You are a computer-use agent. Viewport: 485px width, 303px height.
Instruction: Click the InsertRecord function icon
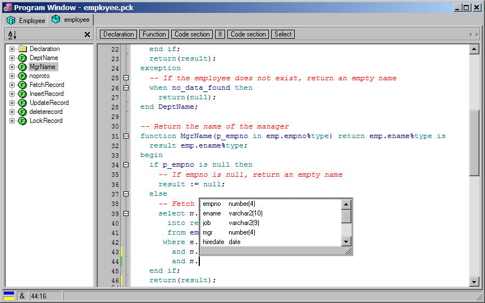pyautogui.click(x=22, y=94)
